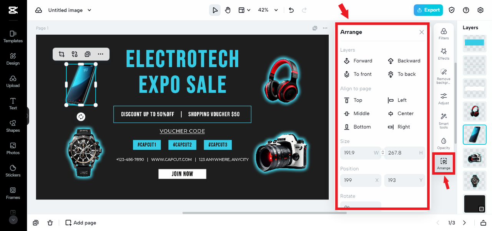Select the Text tool in sidebar
Screen dimensions: 492x231
(x=13, y=104)
